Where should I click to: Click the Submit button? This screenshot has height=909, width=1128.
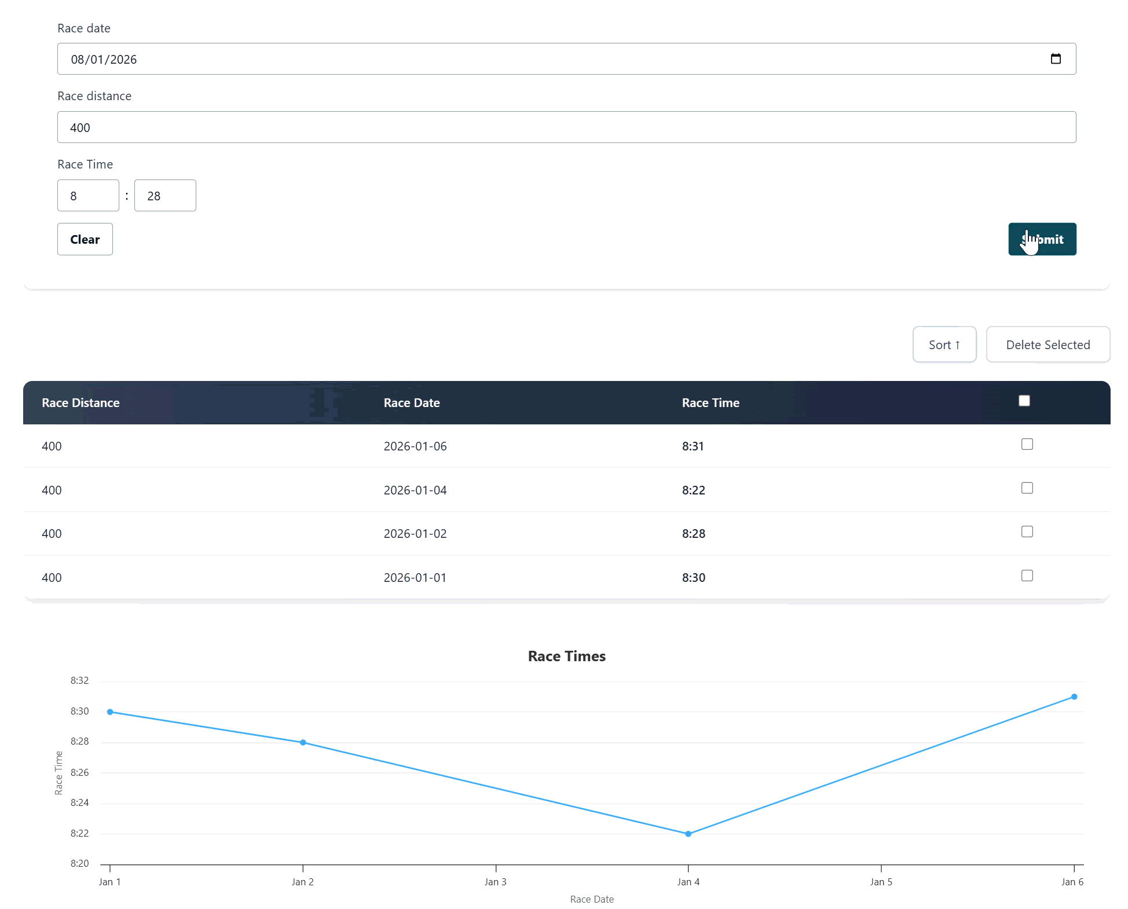coord(1042,239)
